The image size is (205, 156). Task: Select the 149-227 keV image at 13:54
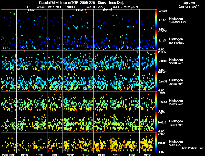pos(132,19)
